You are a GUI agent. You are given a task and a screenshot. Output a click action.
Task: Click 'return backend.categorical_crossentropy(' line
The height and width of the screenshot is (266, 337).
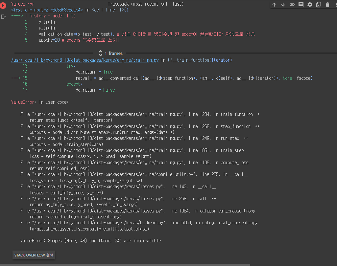point(75,217)
